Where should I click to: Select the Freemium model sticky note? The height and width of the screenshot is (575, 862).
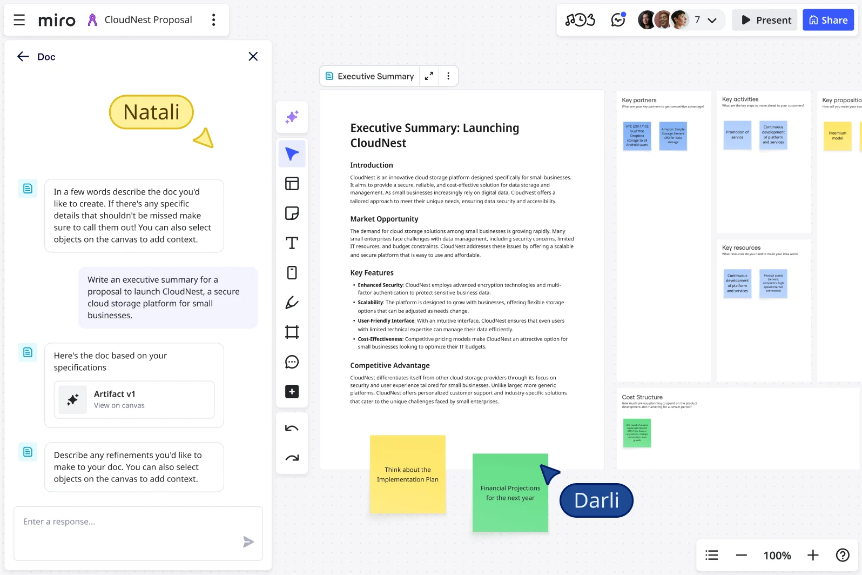point(837,136)
